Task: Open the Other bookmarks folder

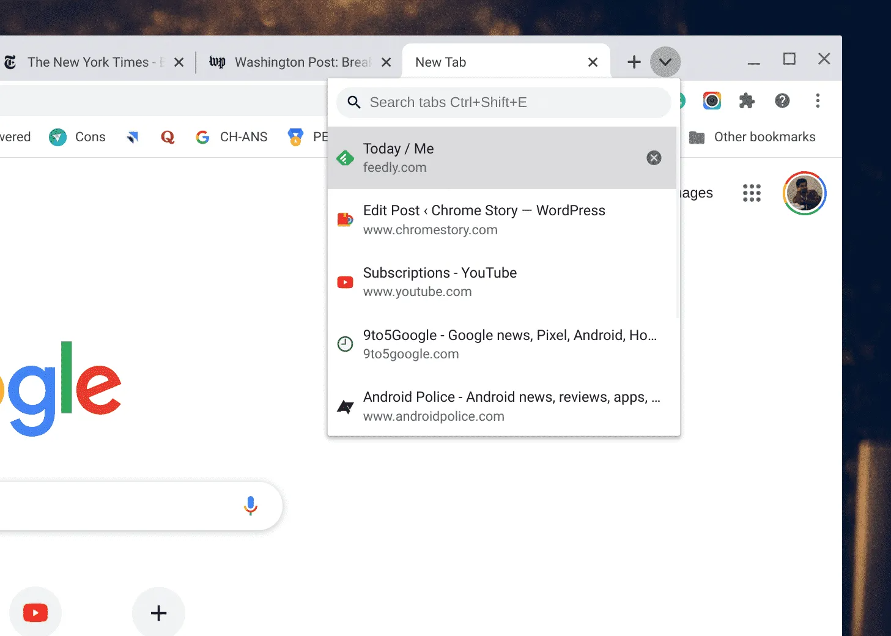Action: point(752,137)
